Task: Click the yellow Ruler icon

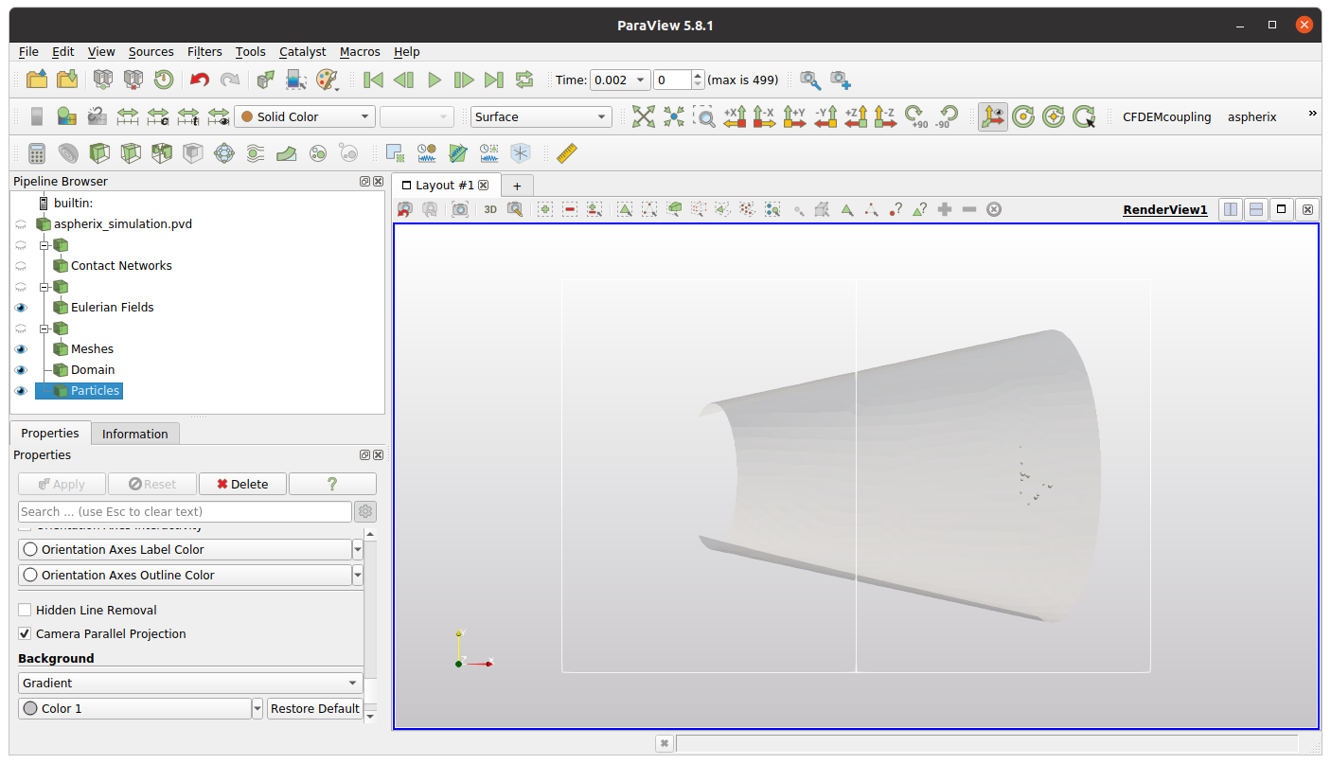Action: [x=567, y=153]
